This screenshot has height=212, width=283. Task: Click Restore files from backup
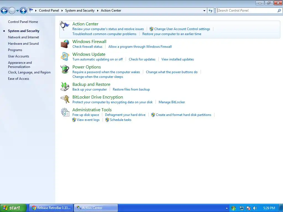(131, 89)
